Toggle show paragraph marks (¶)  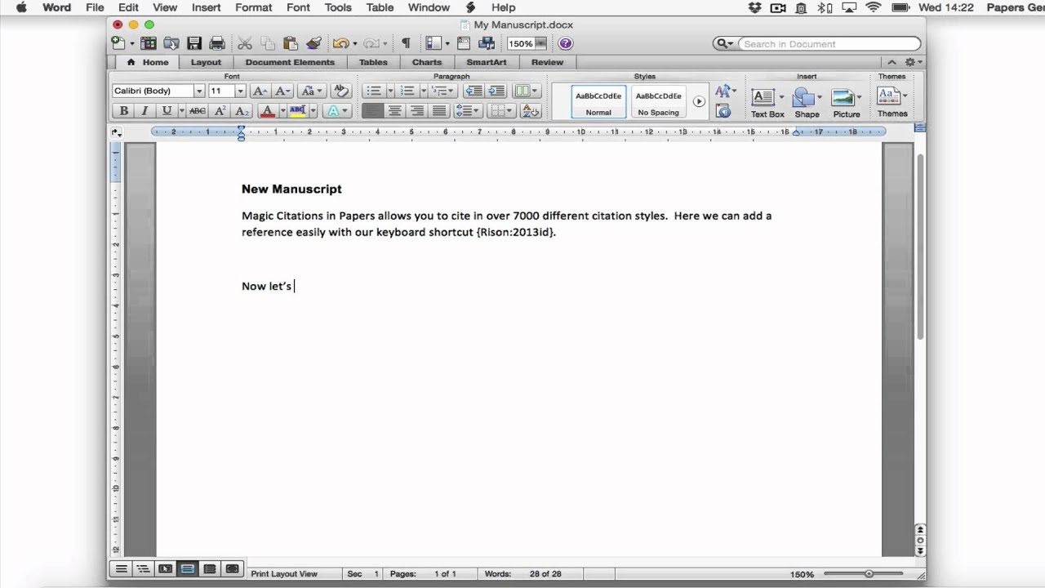pos(406,43)
